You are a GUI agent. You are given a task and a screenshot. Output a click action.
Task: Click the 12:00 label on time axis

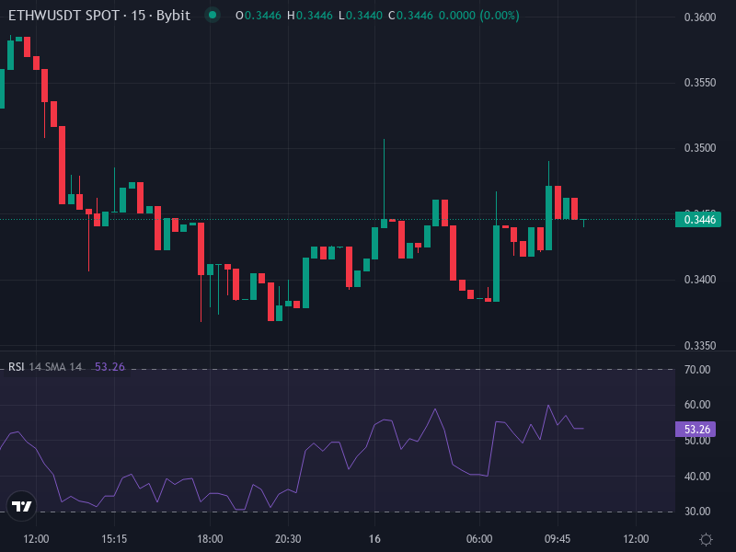point(35,538)
